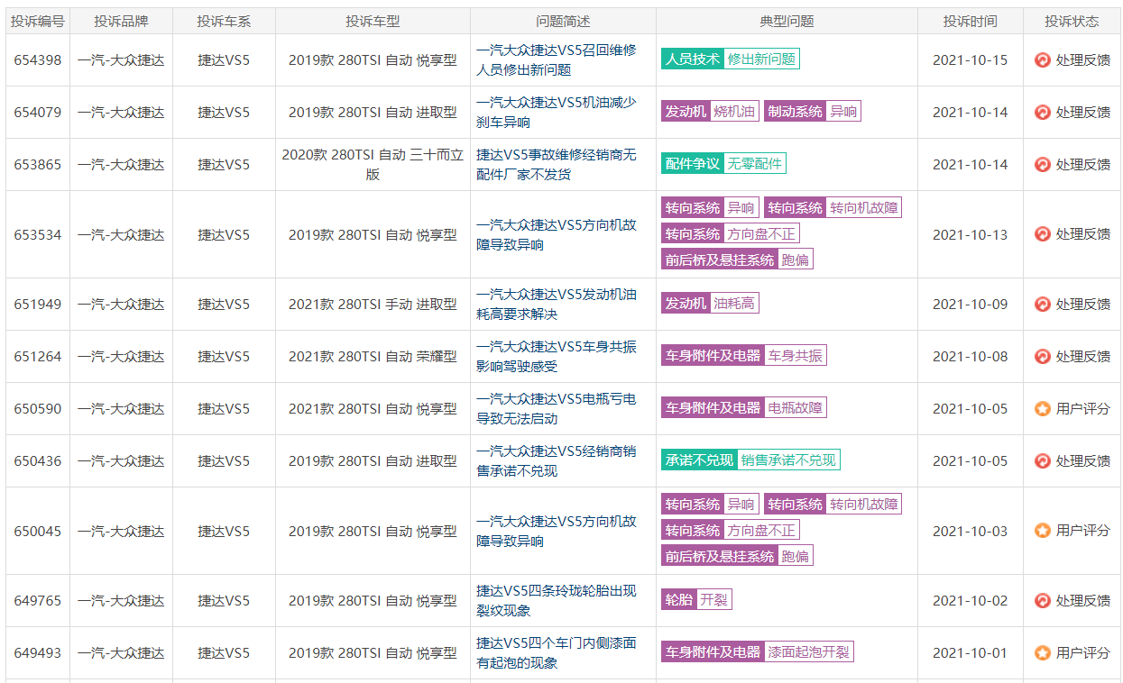Click the 发动机 烧机油 tag
1123x683 pixels.
click(710, 112)
